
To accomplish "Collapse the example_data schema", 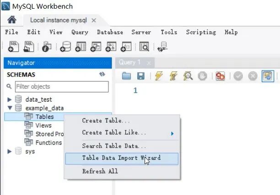I will click(x=10, y=108).
